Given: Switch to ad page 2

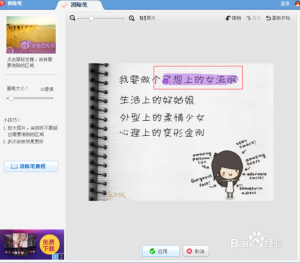Looking at the screenshot, I should coord(61,256).
